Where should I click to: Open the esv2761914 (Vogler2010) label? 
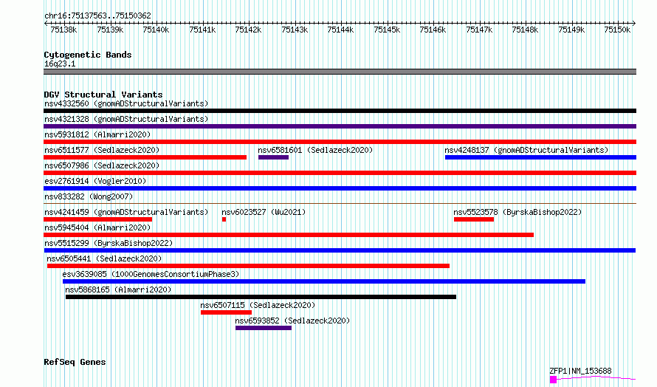click(x=95, y=181)
